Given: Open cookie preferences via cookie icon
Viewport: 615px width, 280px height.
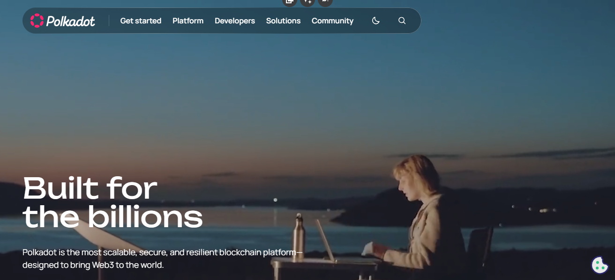Looking at the screenshot, I should tap(600, 265).
